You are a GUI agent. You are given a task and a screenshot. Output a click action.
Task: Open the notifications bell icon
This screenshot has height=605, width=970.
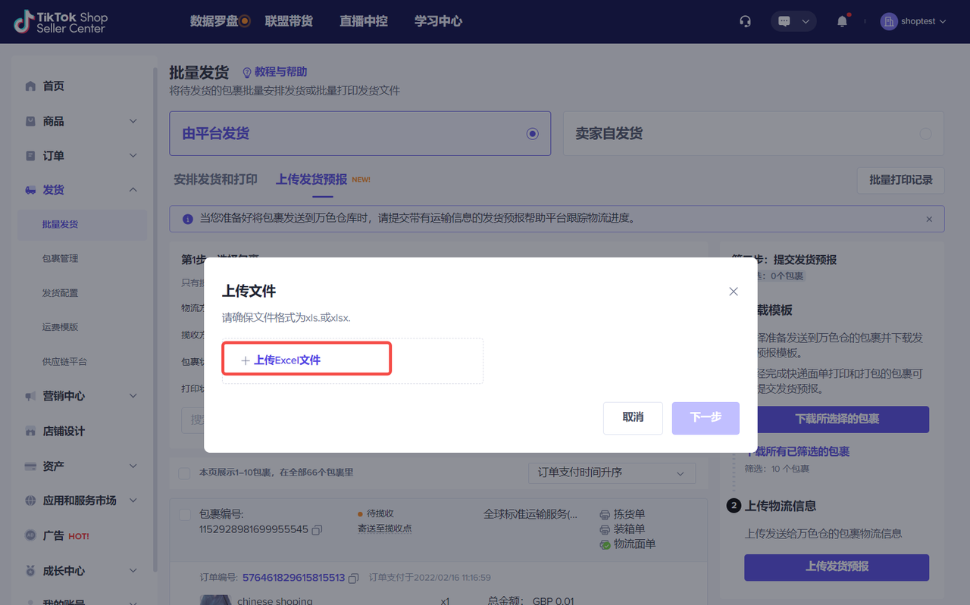click(x=842, y=21)
